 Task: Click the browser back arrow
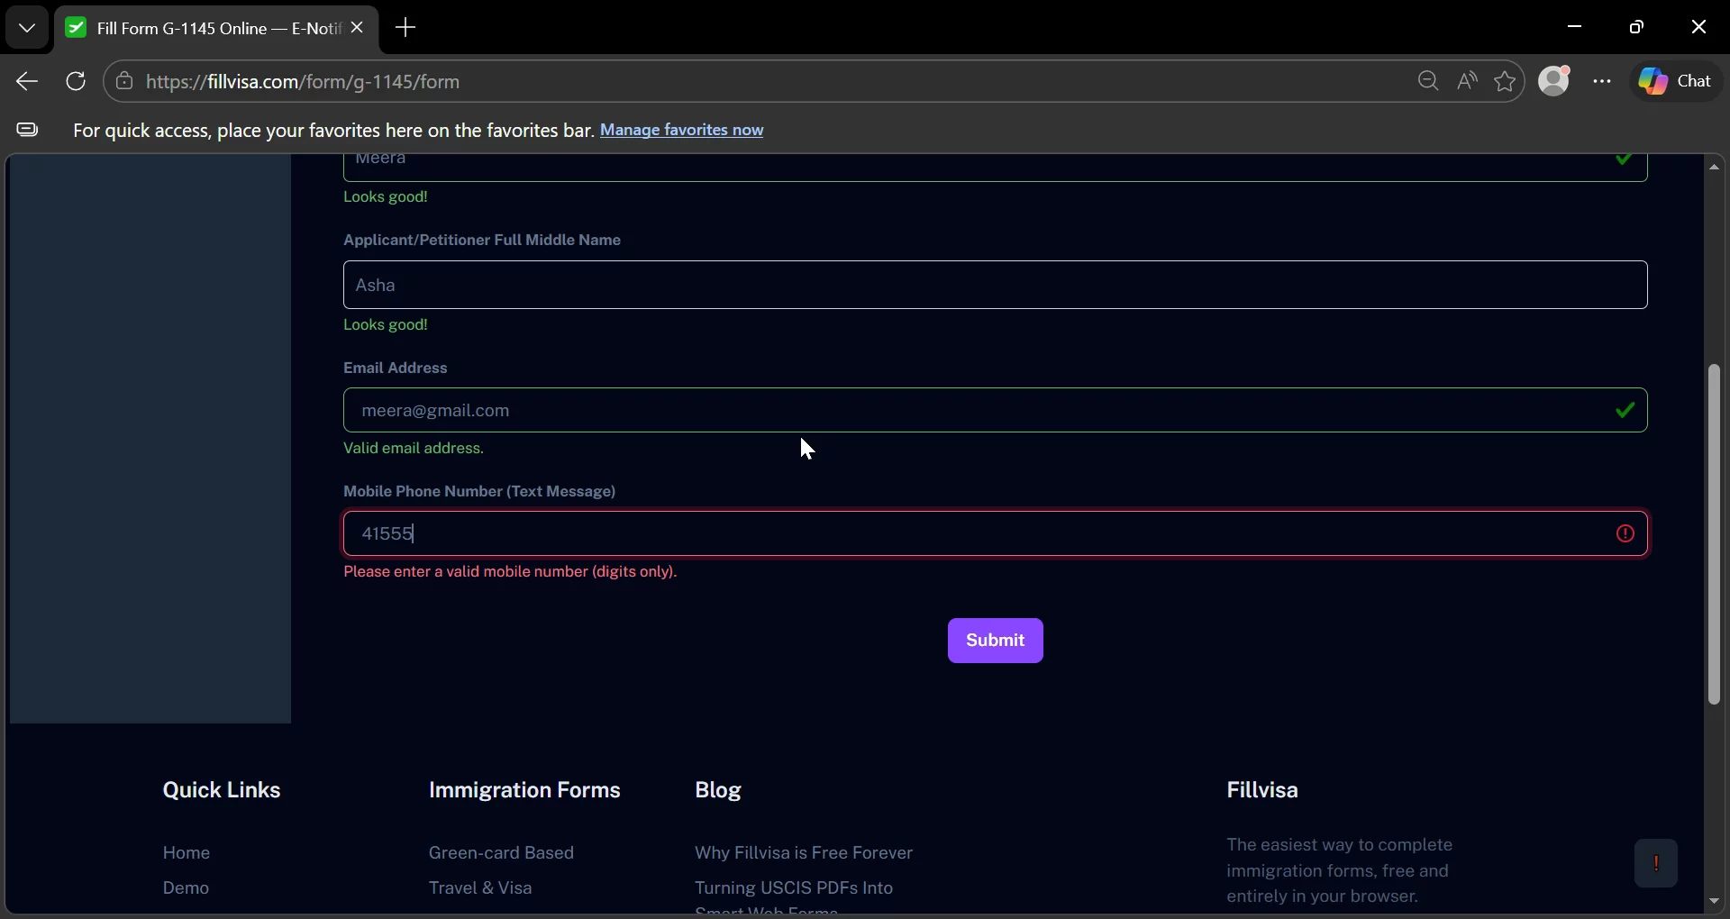[27, 82]
